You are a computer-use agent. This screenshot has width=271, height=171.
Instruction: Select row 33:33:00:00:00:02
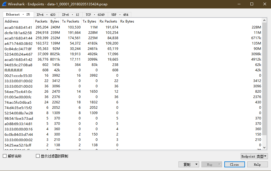coord(133,139)
